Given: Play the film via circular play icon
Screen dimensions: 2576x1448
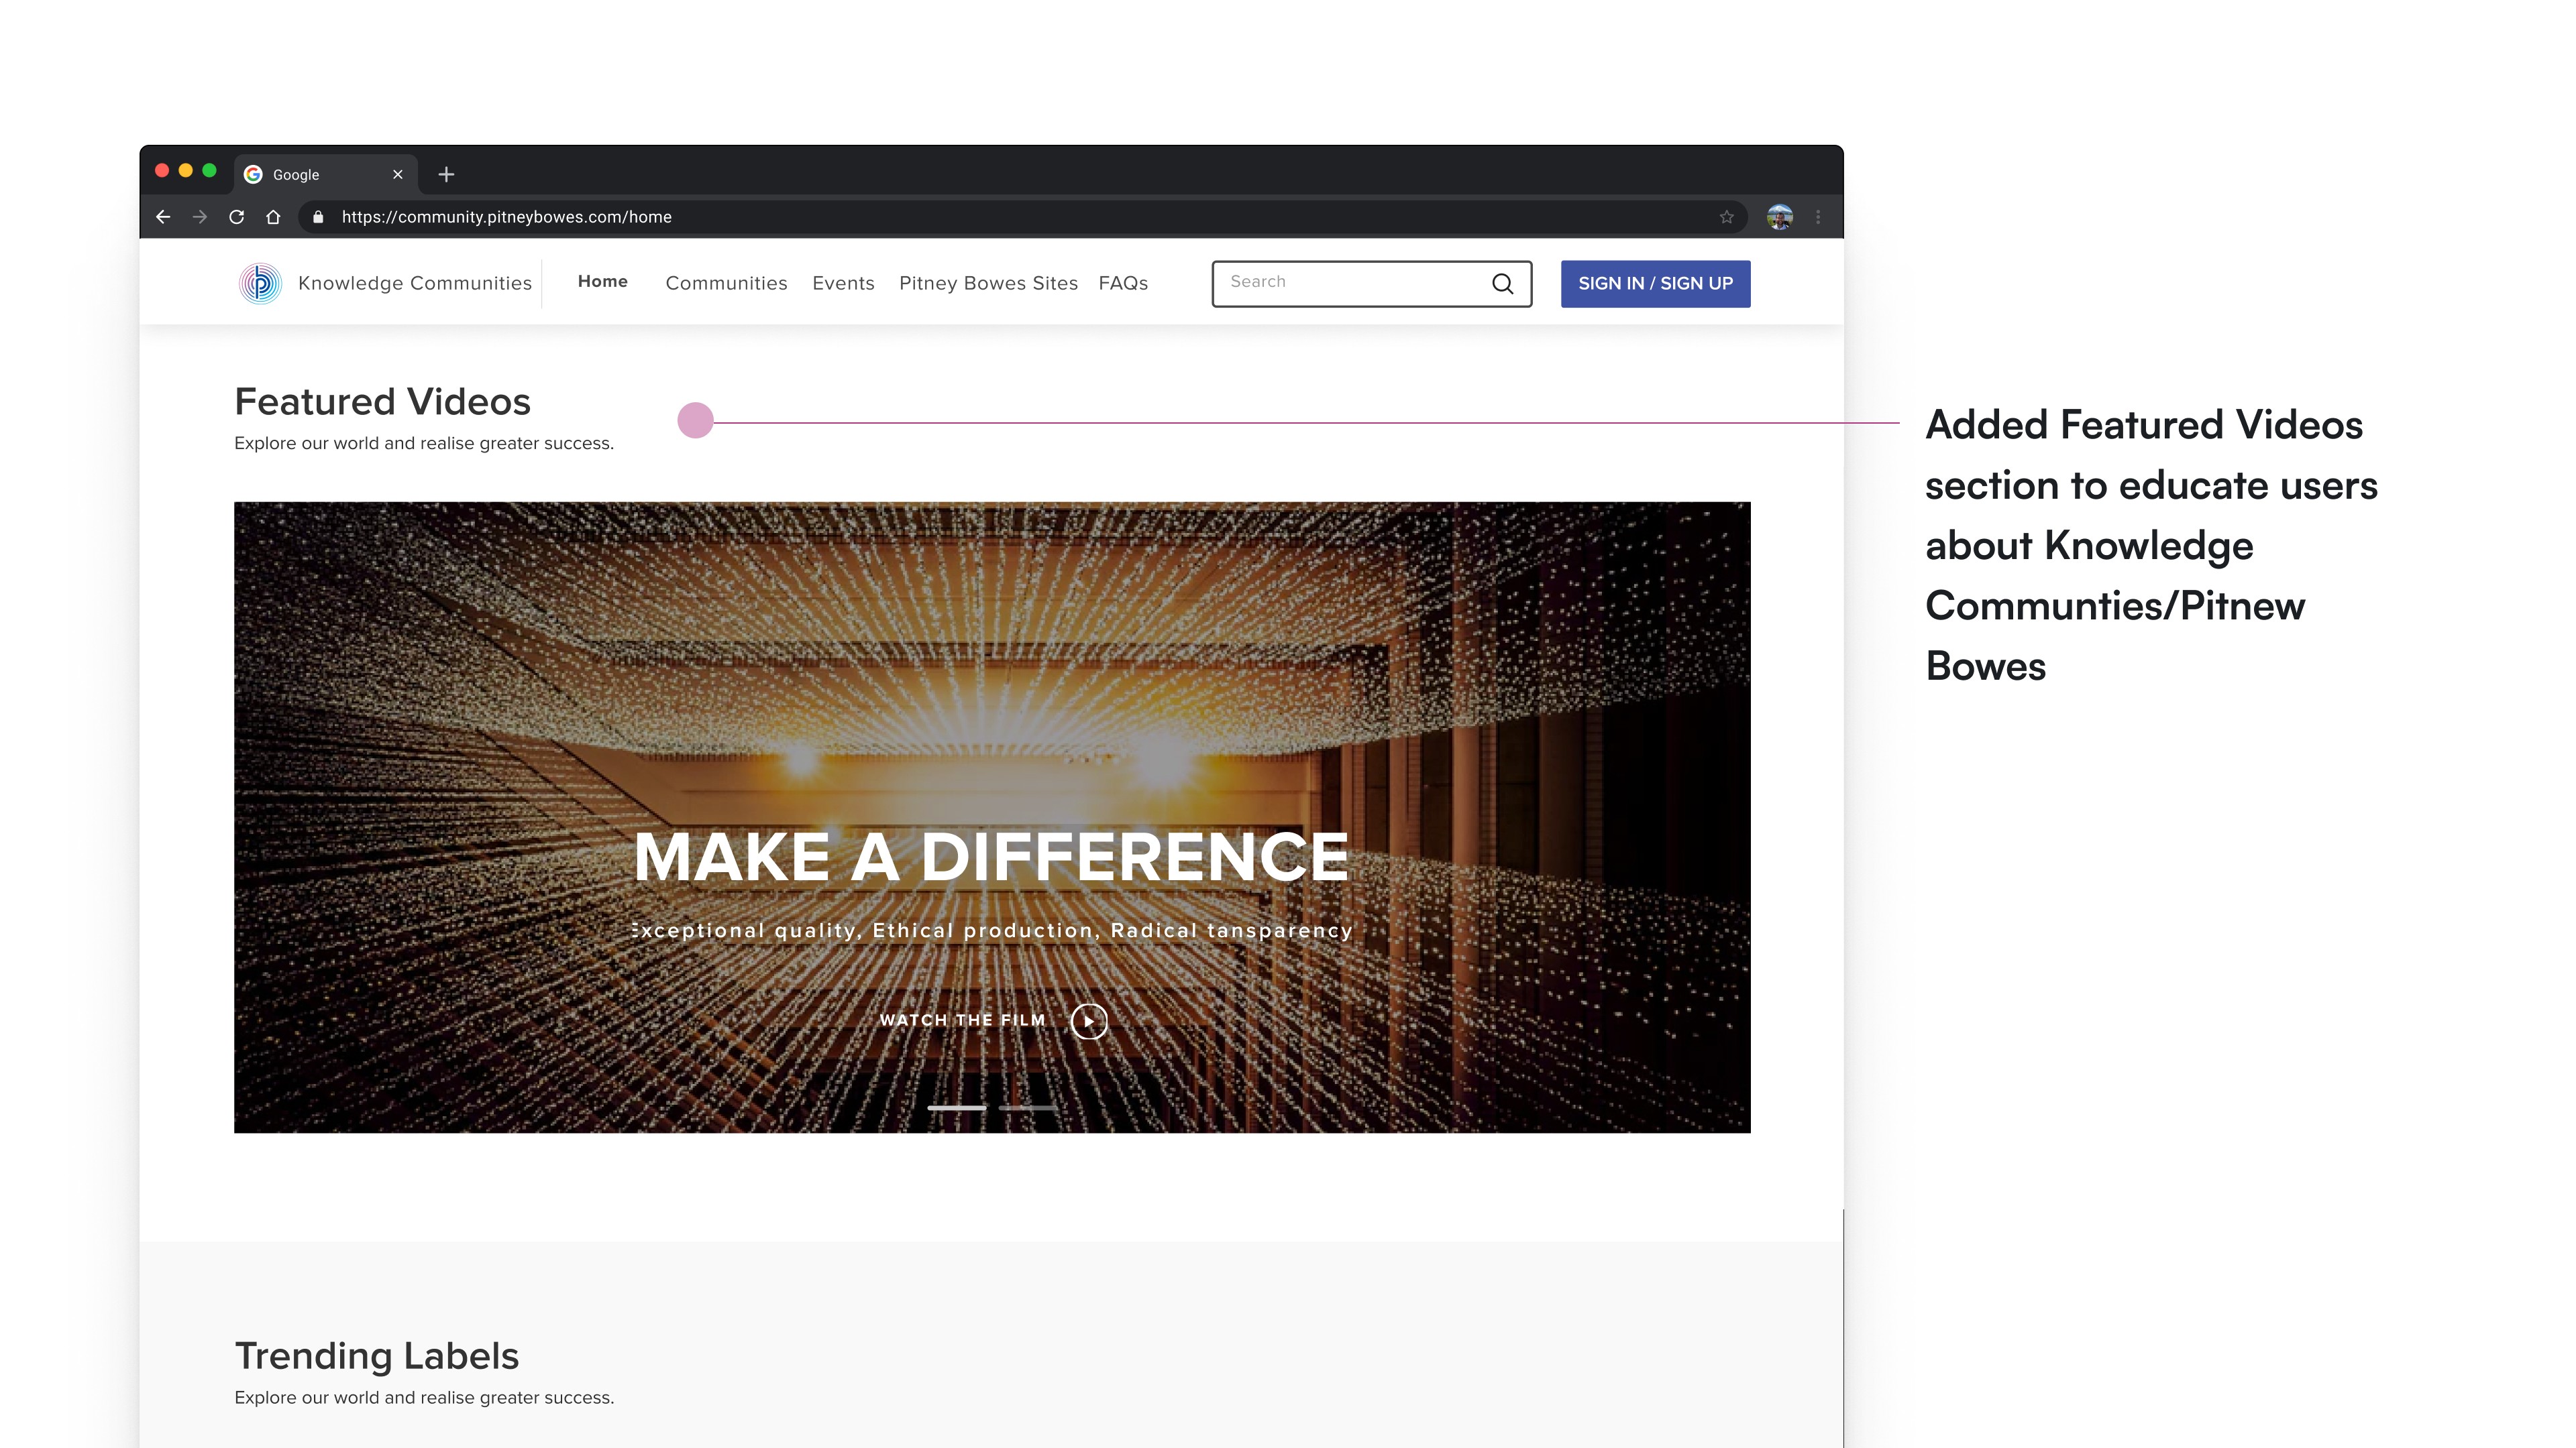Looking at the screenshot, I should tap(1088, 1021).
